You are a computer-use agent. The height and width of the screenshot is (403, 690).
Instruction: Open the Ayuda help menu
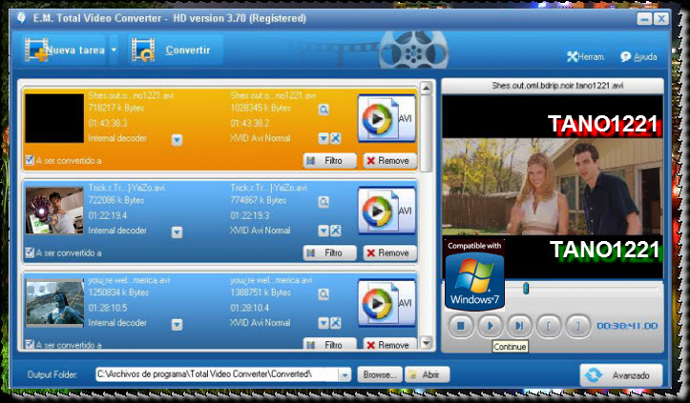638,57
